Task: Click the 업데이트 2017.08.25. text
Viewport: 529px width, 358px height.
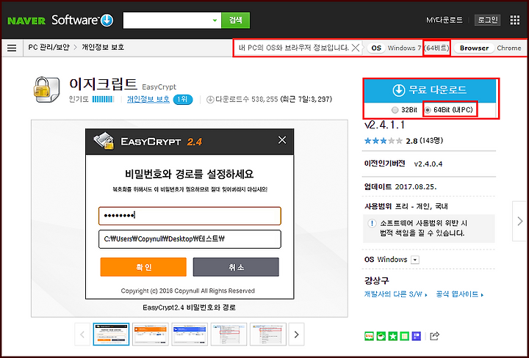Action: click(400, 186)
